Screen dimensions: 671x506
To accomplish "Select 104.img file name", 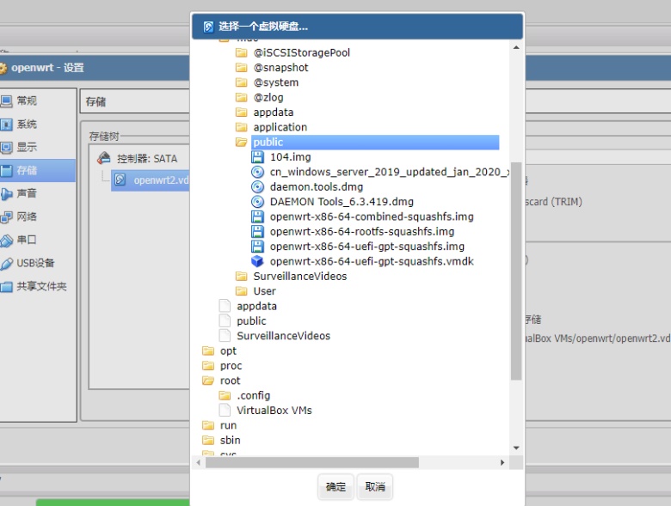I will pyautogui.click(x=291, y=157).
